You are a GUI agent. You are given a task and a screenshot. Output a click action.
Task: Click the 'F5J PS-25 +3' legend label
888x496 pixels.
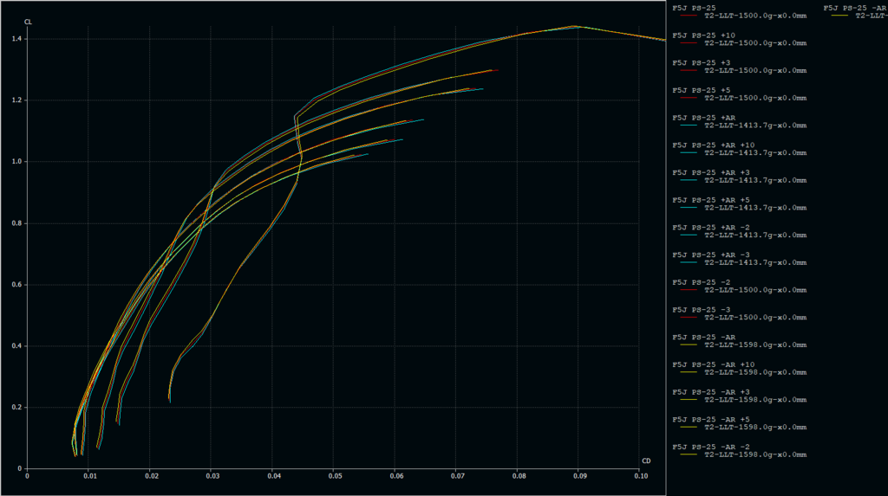(700, 63)
